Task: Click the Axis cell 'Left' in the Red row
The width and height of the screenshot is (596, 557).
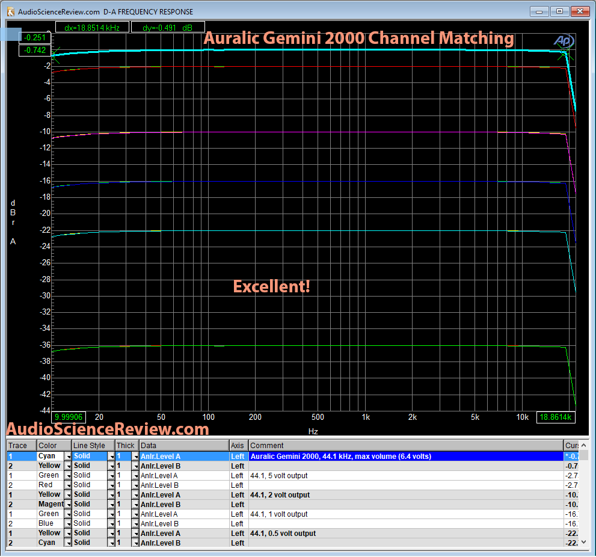Action: tap(239, 485)
